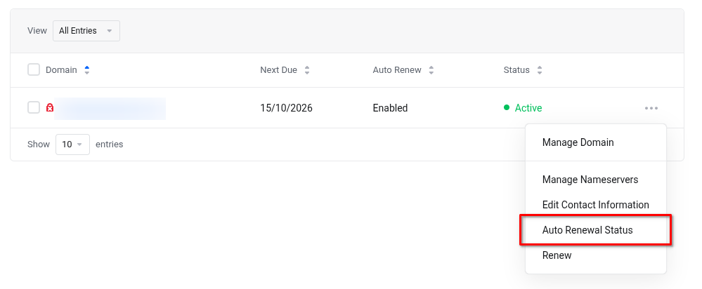Select the highlighted Auto Renewal Status option
Image resolution: width=702 pixels, height=289 pixels.
click(x=587, y=230)
